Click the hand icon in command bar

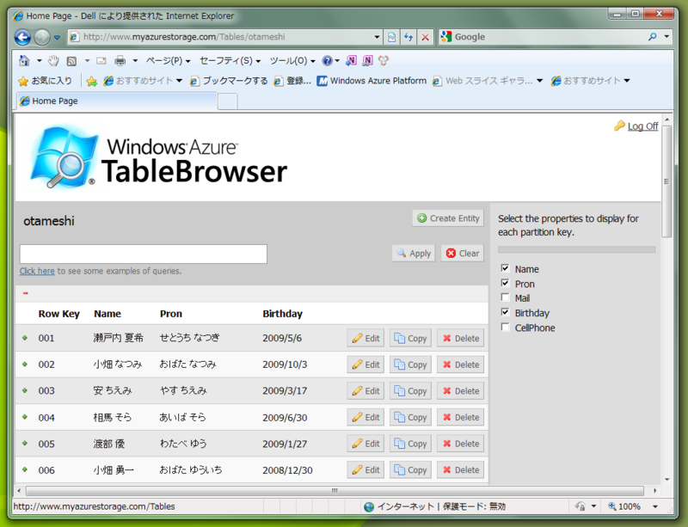[53, 60]
